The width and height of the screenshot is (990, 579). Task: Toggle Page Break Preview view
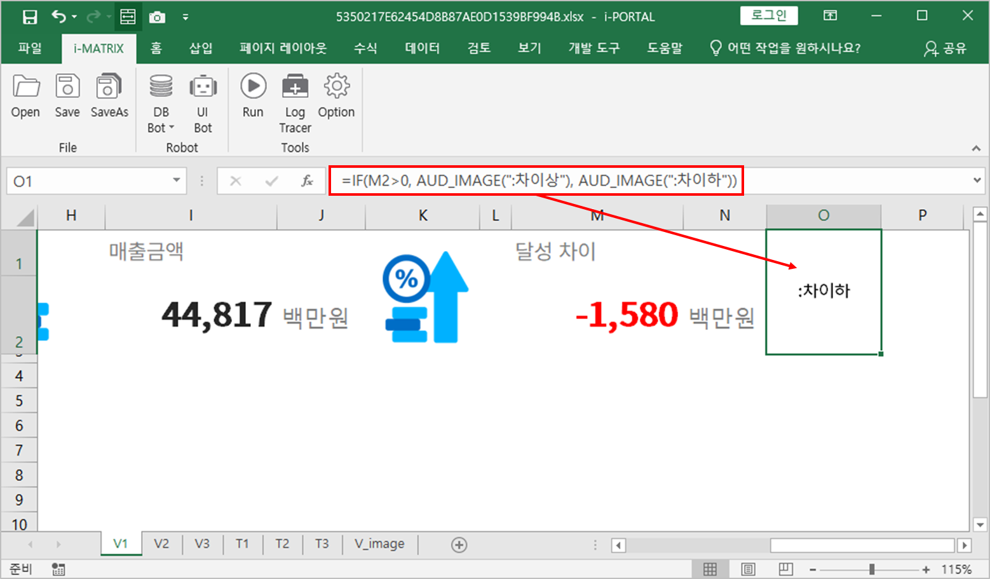786,569
